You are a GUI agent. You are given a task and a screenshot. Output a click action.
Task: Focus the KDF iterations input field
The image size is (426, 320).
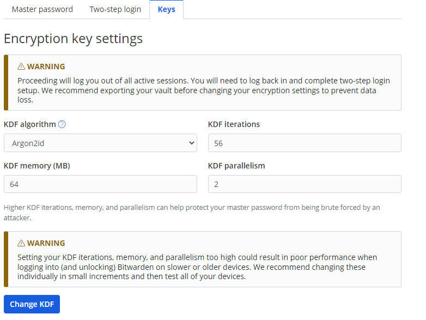(x=305, y=143)
